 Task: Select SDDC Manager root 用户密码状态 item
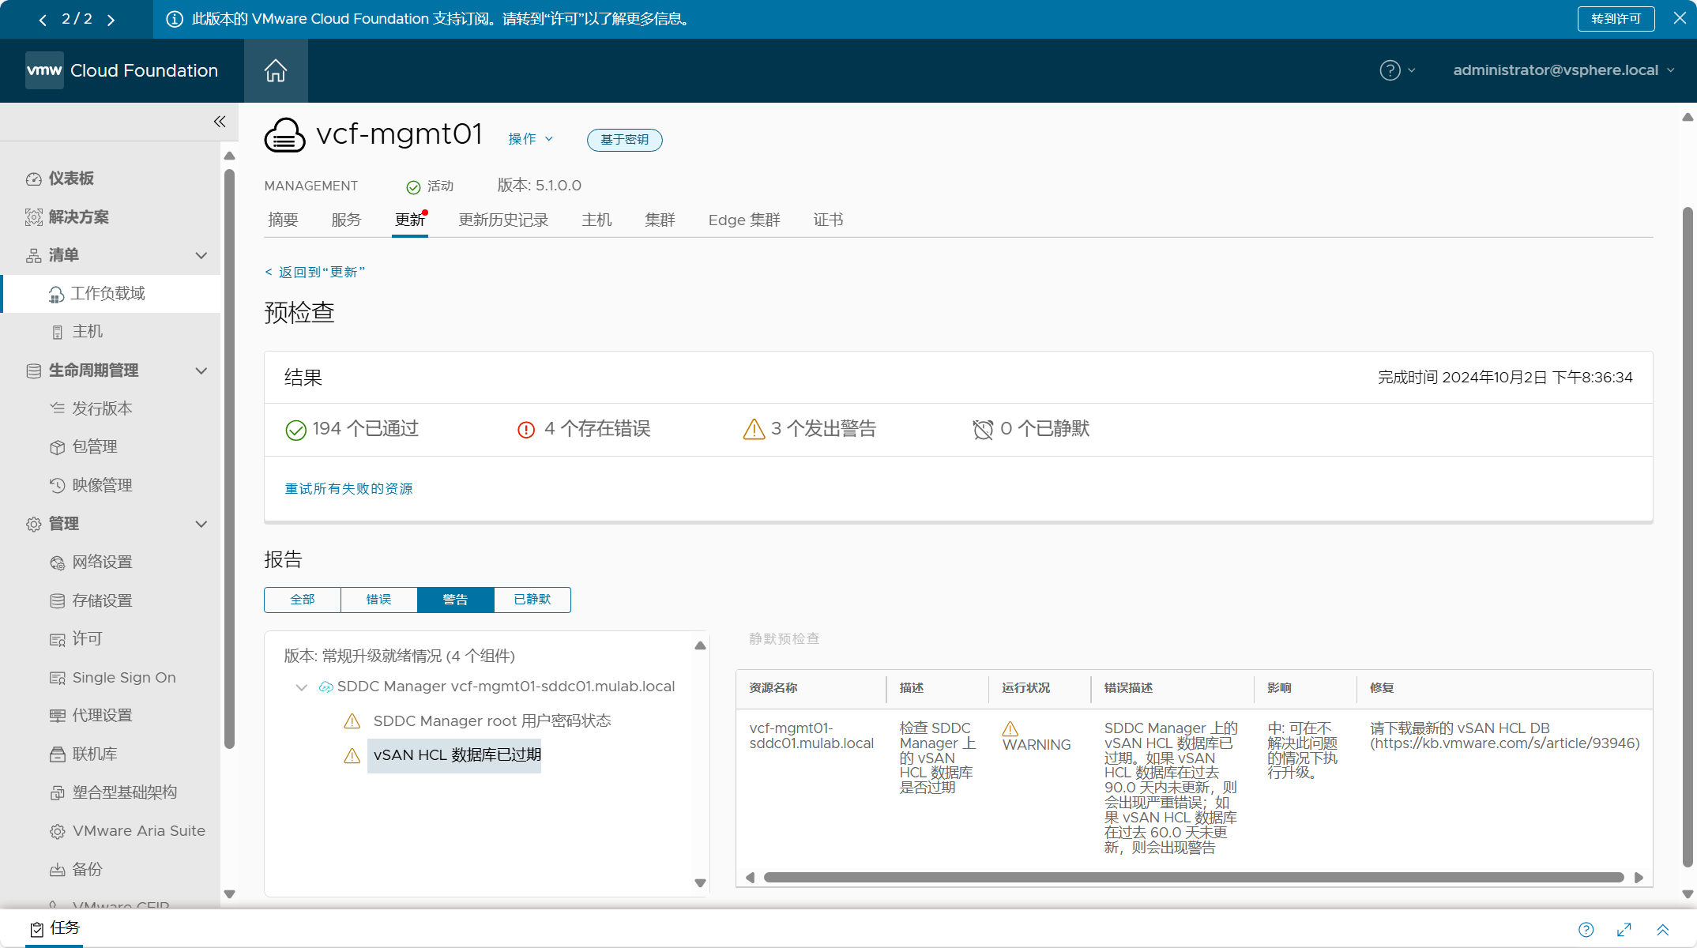(x=492, y=721)
